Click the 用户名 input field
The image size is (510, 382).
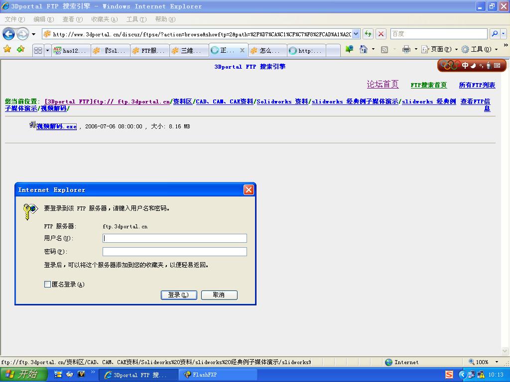point(175,238)
